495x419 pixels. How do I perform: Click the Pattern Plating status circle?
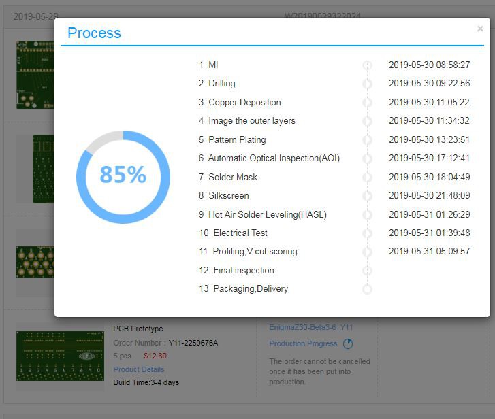(x=367, y=140)
